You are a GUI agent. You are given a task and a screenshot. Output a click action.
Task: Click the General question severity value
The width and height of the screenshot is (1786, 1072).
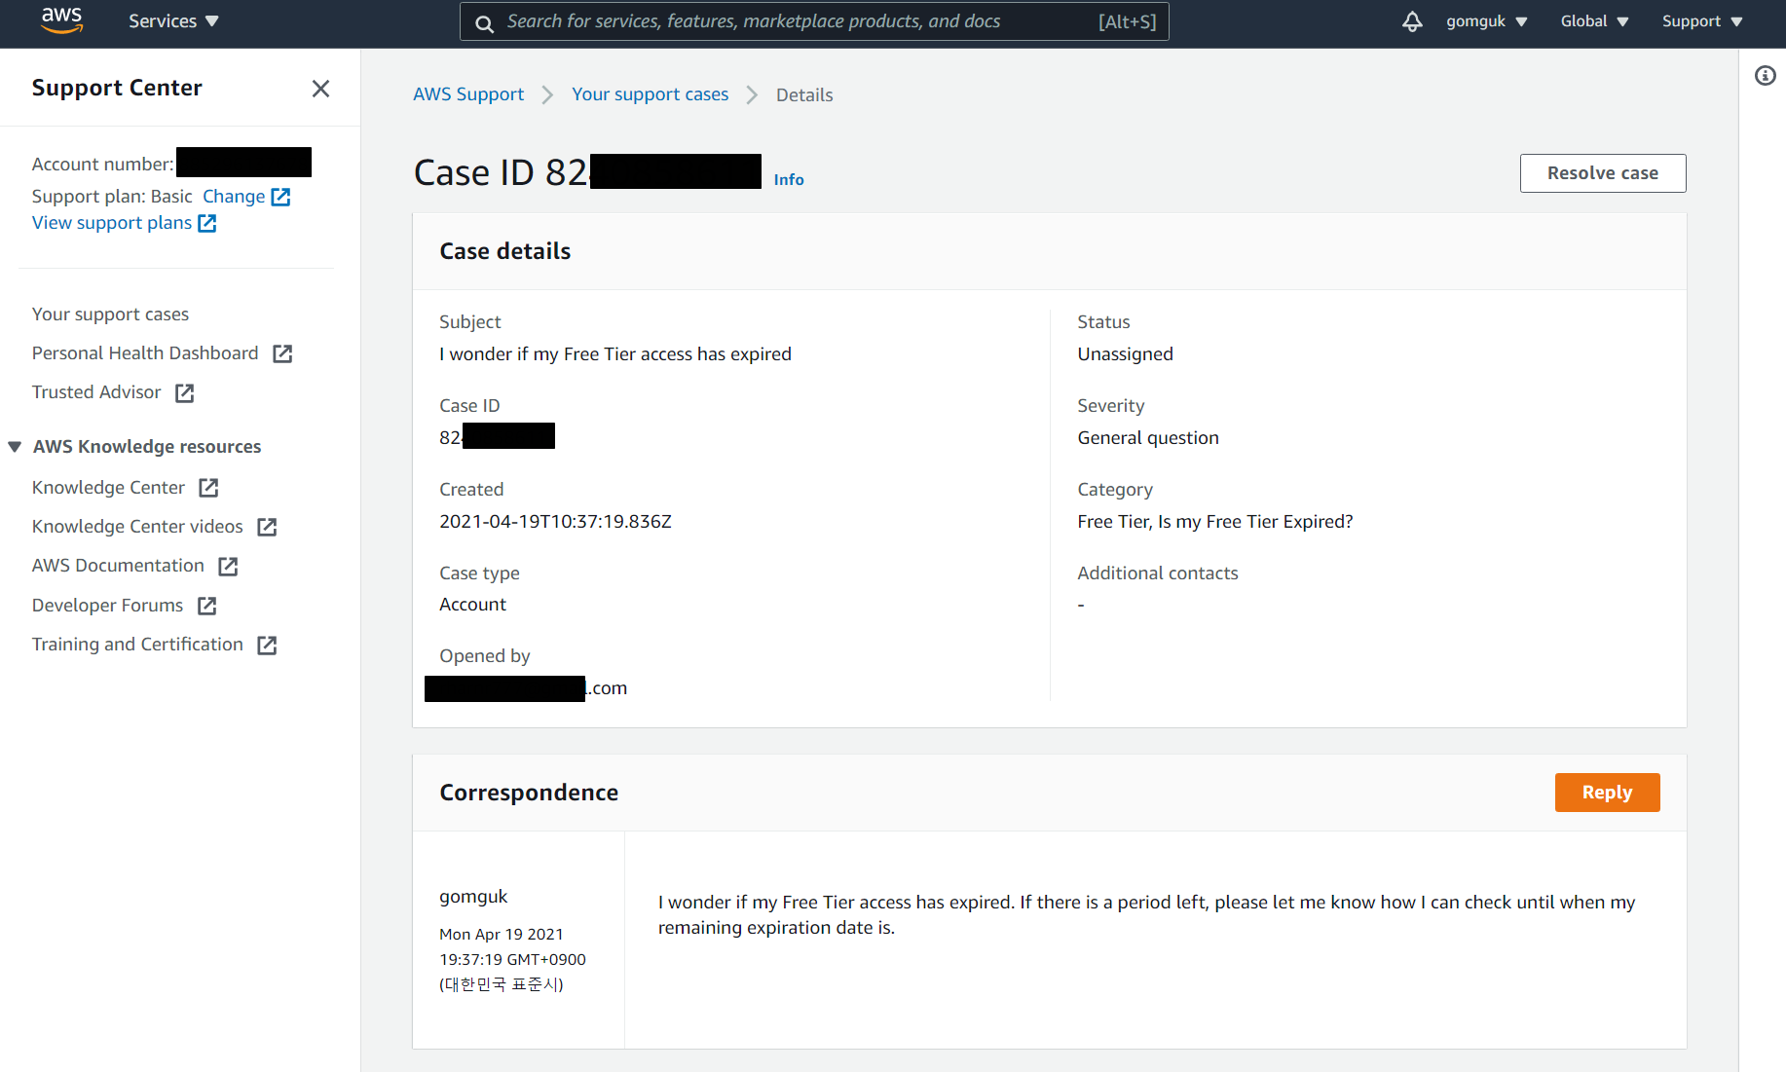1148,438
